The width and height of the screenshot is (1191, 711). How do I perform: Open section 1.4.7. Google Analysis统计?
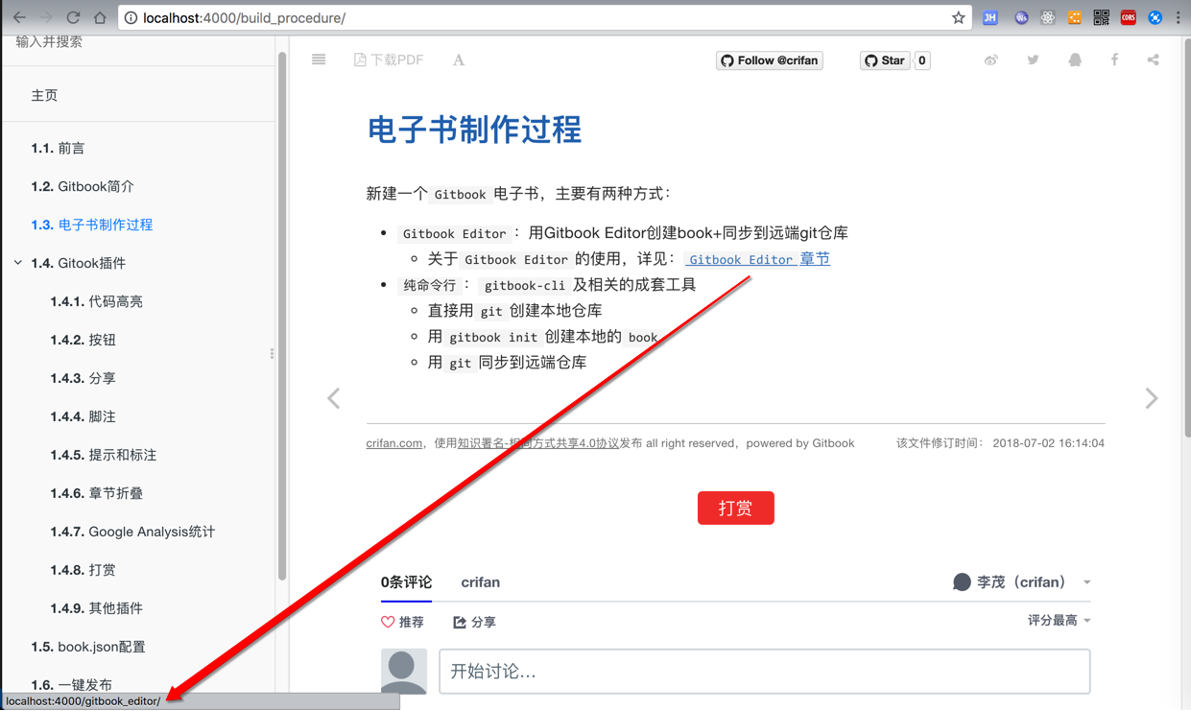point(132,532)
